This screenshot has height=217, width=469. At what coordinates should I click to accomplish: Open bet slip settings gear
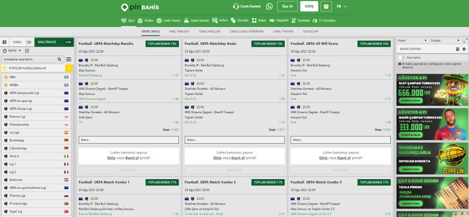tap(464, 49)
